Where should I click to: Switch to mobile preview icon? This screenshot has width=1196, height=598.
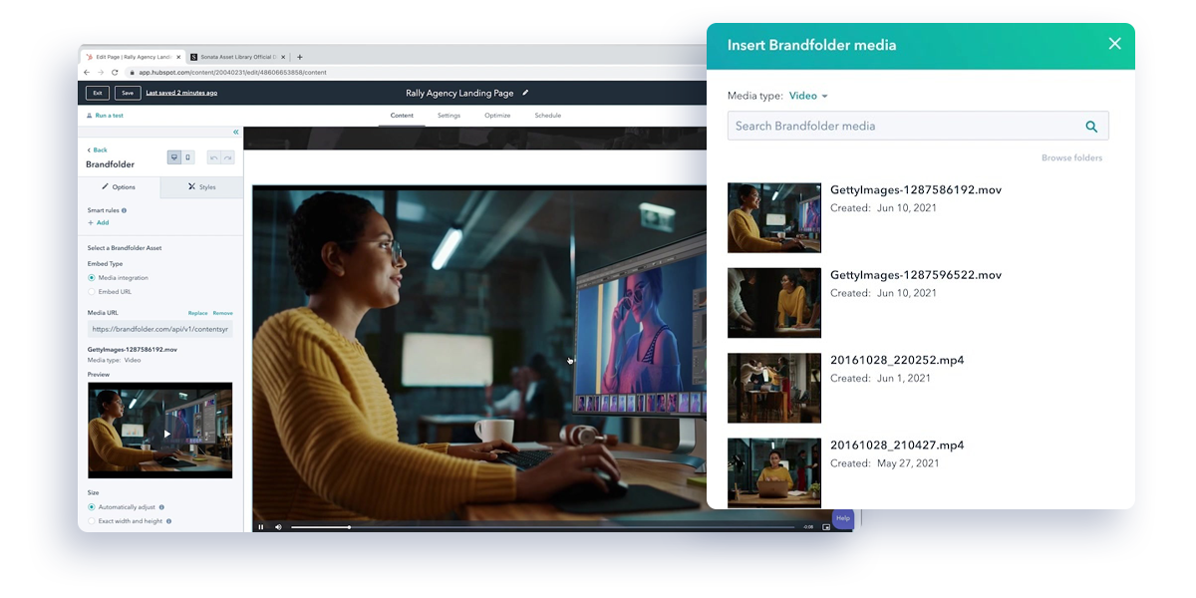[187, 157]
